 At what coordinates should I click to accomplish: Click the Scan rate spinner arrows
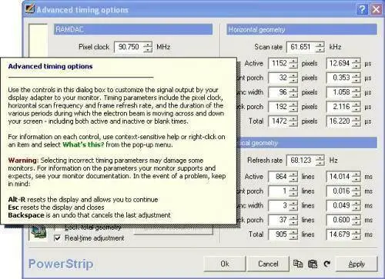(320, 47)
